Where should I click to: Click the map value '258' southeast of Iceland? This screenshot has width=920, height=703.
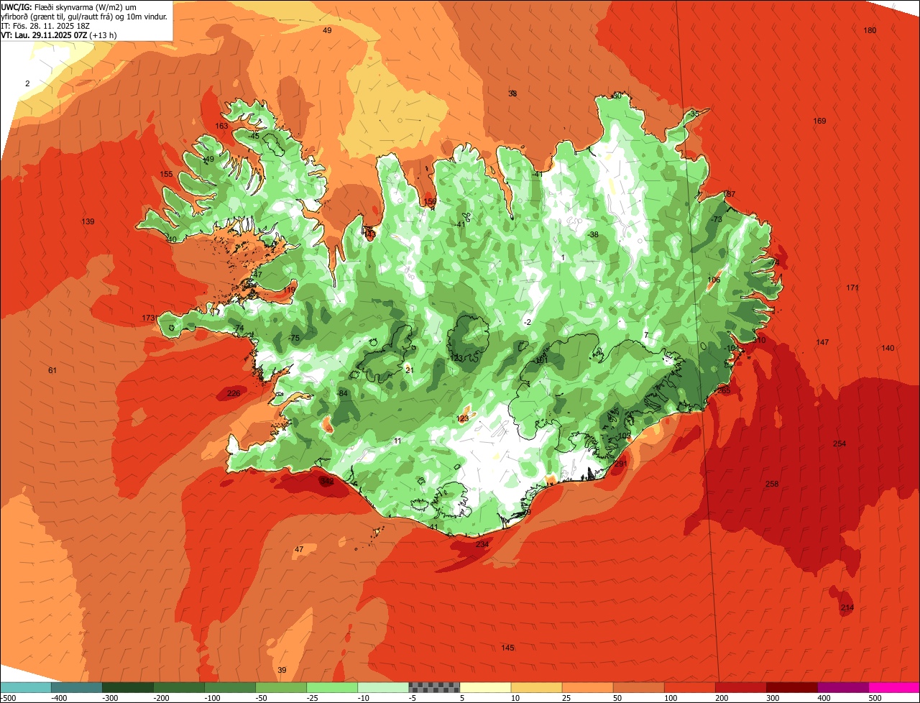point(772,484)
